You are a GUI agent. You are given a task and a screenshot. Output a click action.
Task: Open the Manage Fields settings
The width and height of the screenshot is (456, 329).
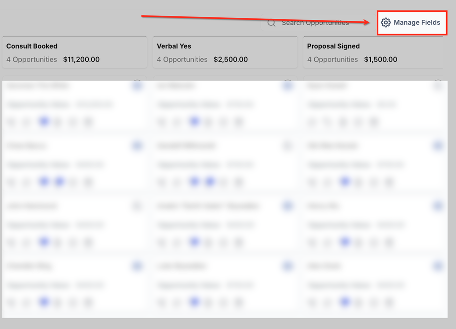412,23
